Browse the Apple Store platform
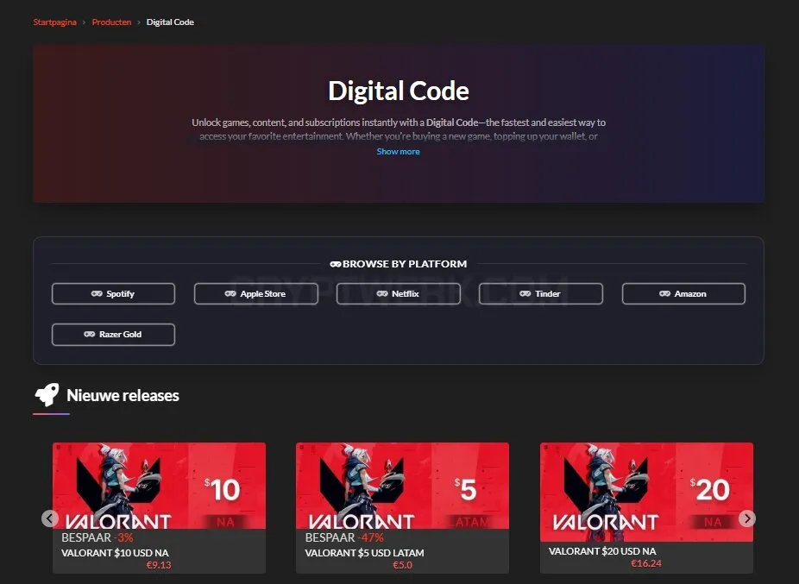Image resolution: width=799 pixels, height=584 pixels. [x=255, y=293]
